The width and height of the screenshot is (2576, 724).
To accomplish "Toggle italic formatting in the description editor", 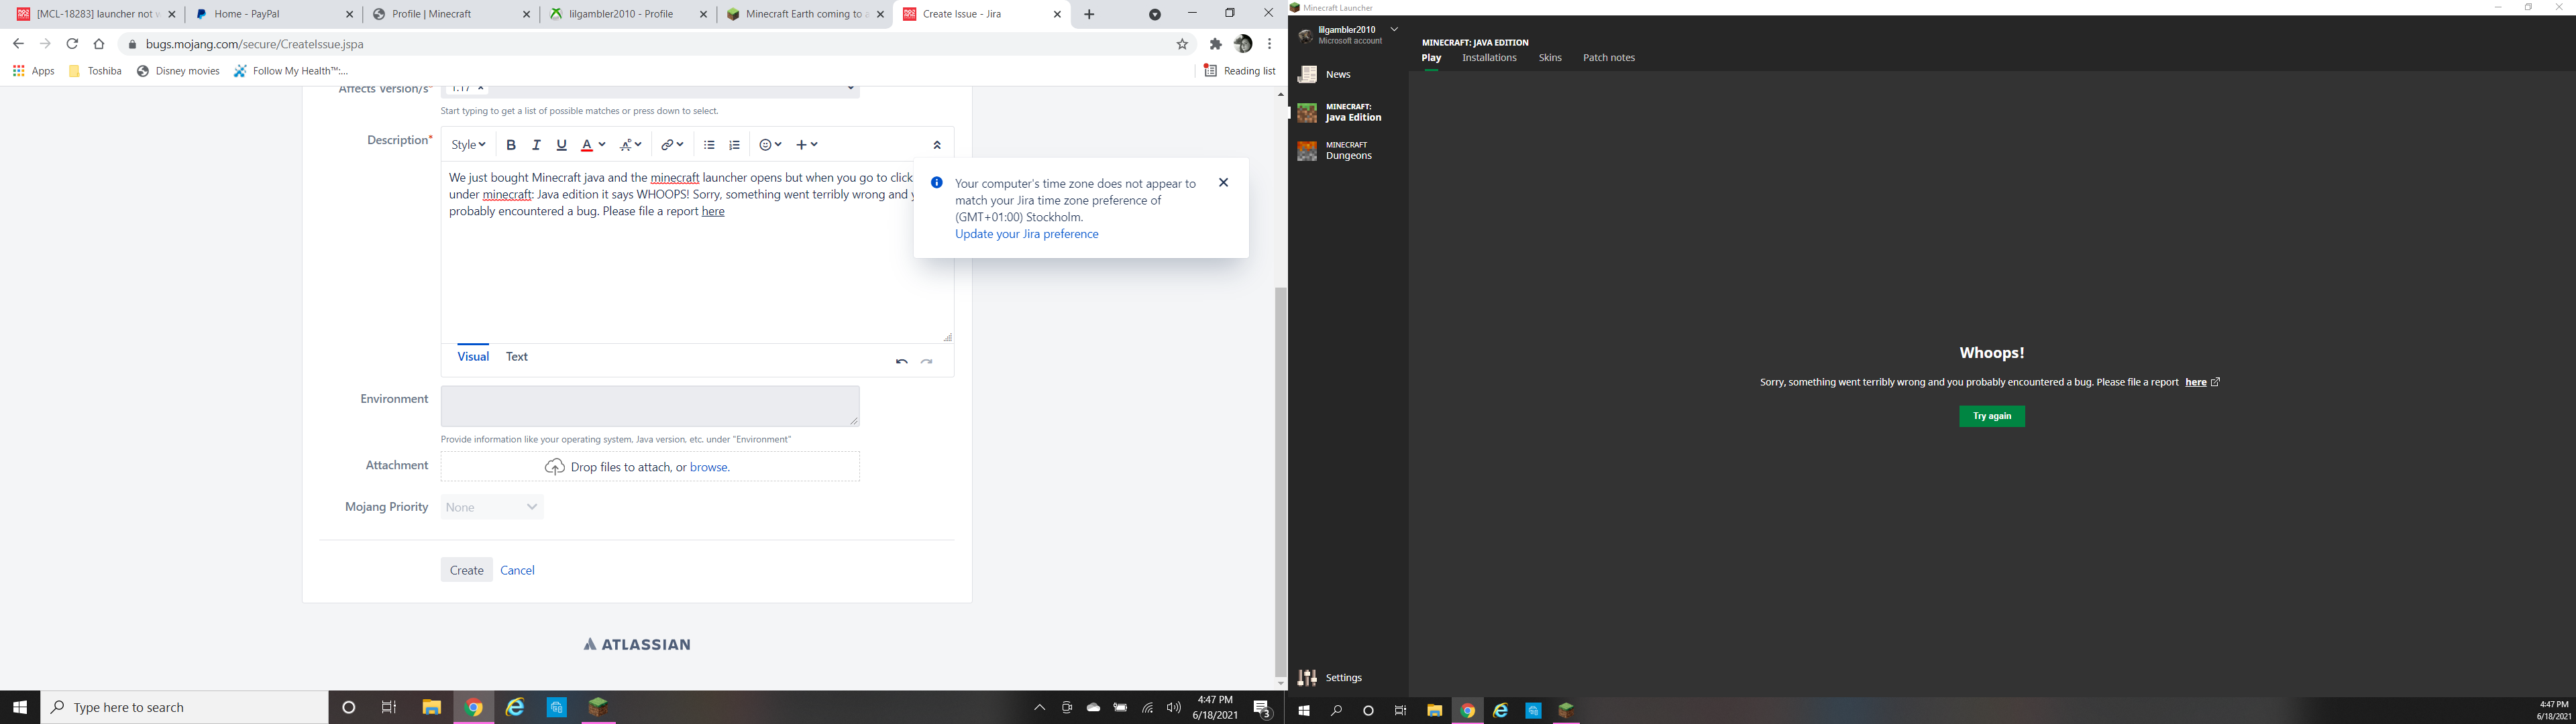I will pyautogui.click(x=536, y=145).
